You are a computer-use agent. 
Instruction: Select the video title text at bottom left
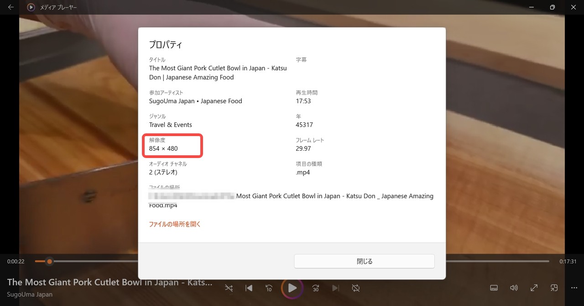109,282
